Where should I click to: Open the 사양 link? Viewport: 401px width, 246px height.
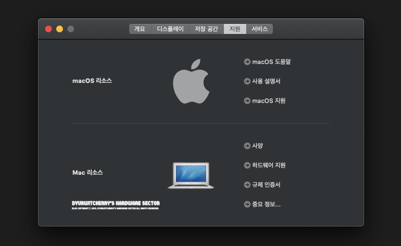(x=253, y=146)
